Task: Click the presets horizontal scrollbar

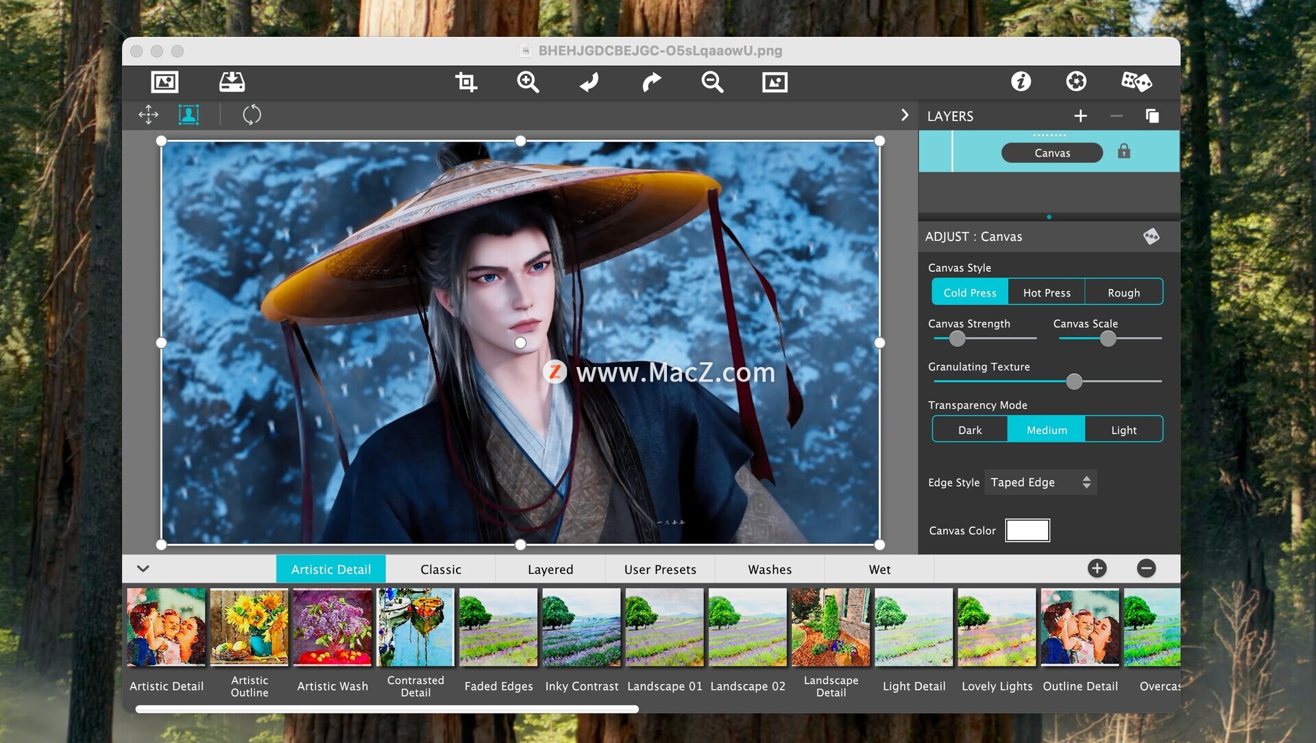Action: tap(387, 709)
